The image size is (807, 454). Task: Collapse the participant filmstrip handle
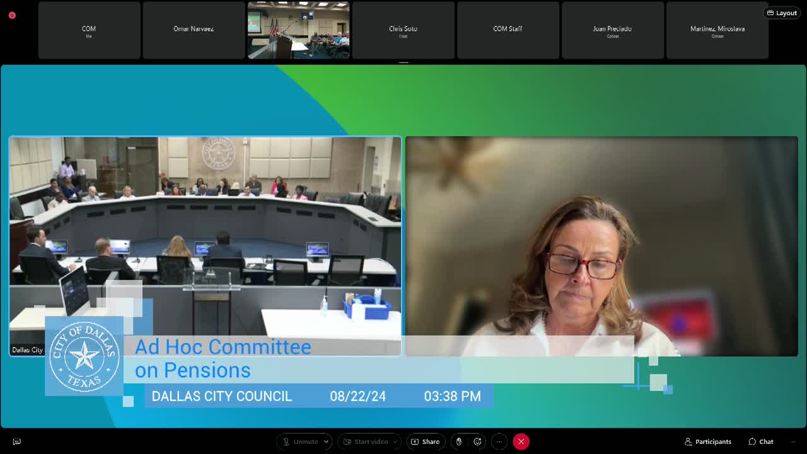tap(403, 62)
